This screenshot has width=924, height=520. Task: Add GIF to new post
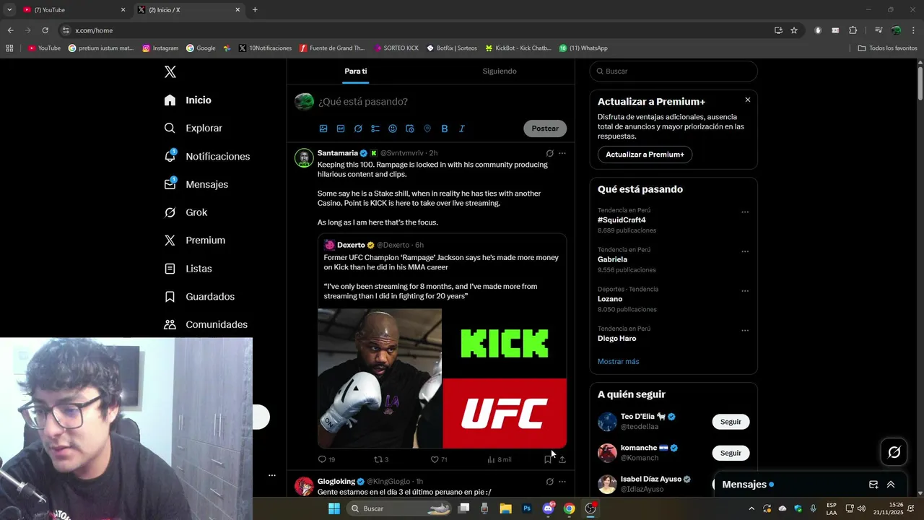tap(341, 129)
